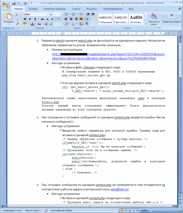
Task: Open the Calibri font name dropdown
Action: pyautogui.click(x=48, y=14)
